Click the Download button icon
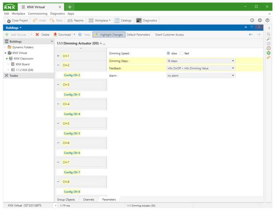Image resolution: width=275 pixels, height=211 pixels. 55,34
